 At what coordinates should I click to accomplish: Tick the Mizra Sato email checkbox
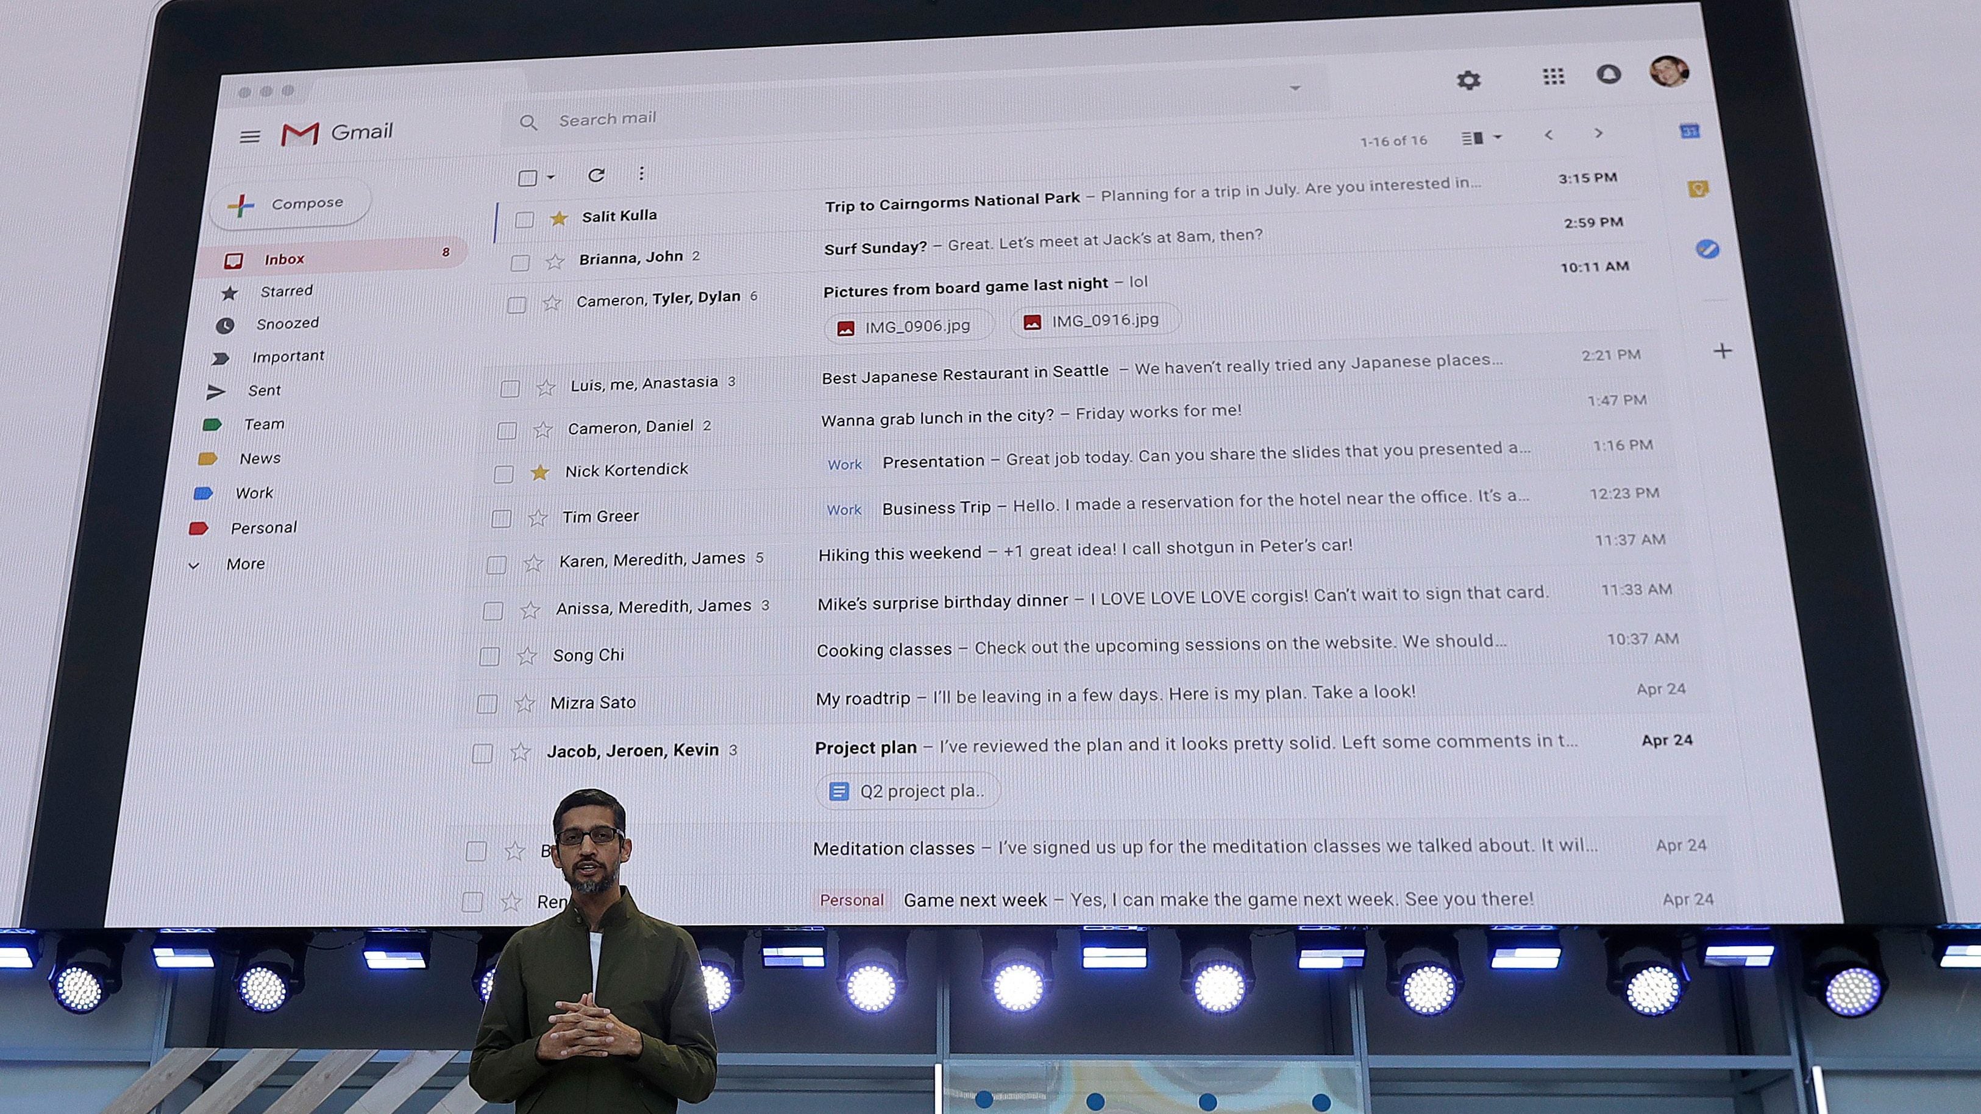coord(487,703)
